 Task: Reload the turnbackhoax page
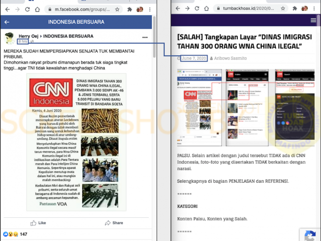pyautogui.click(x=197, y=9)
